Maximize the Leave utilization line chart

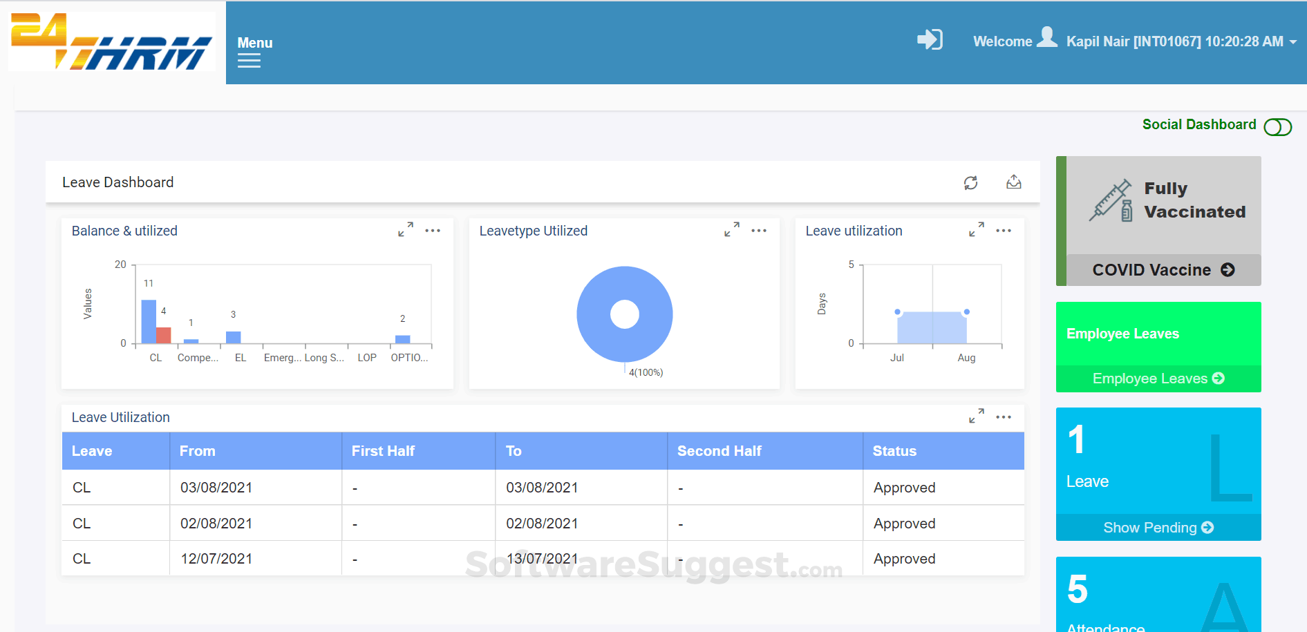(x=977, y=229)
